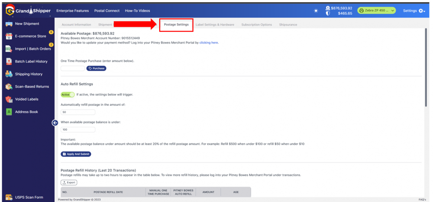433x202 pixels.
Task: Open the Voided Labels shield icon
Action: 9,99
